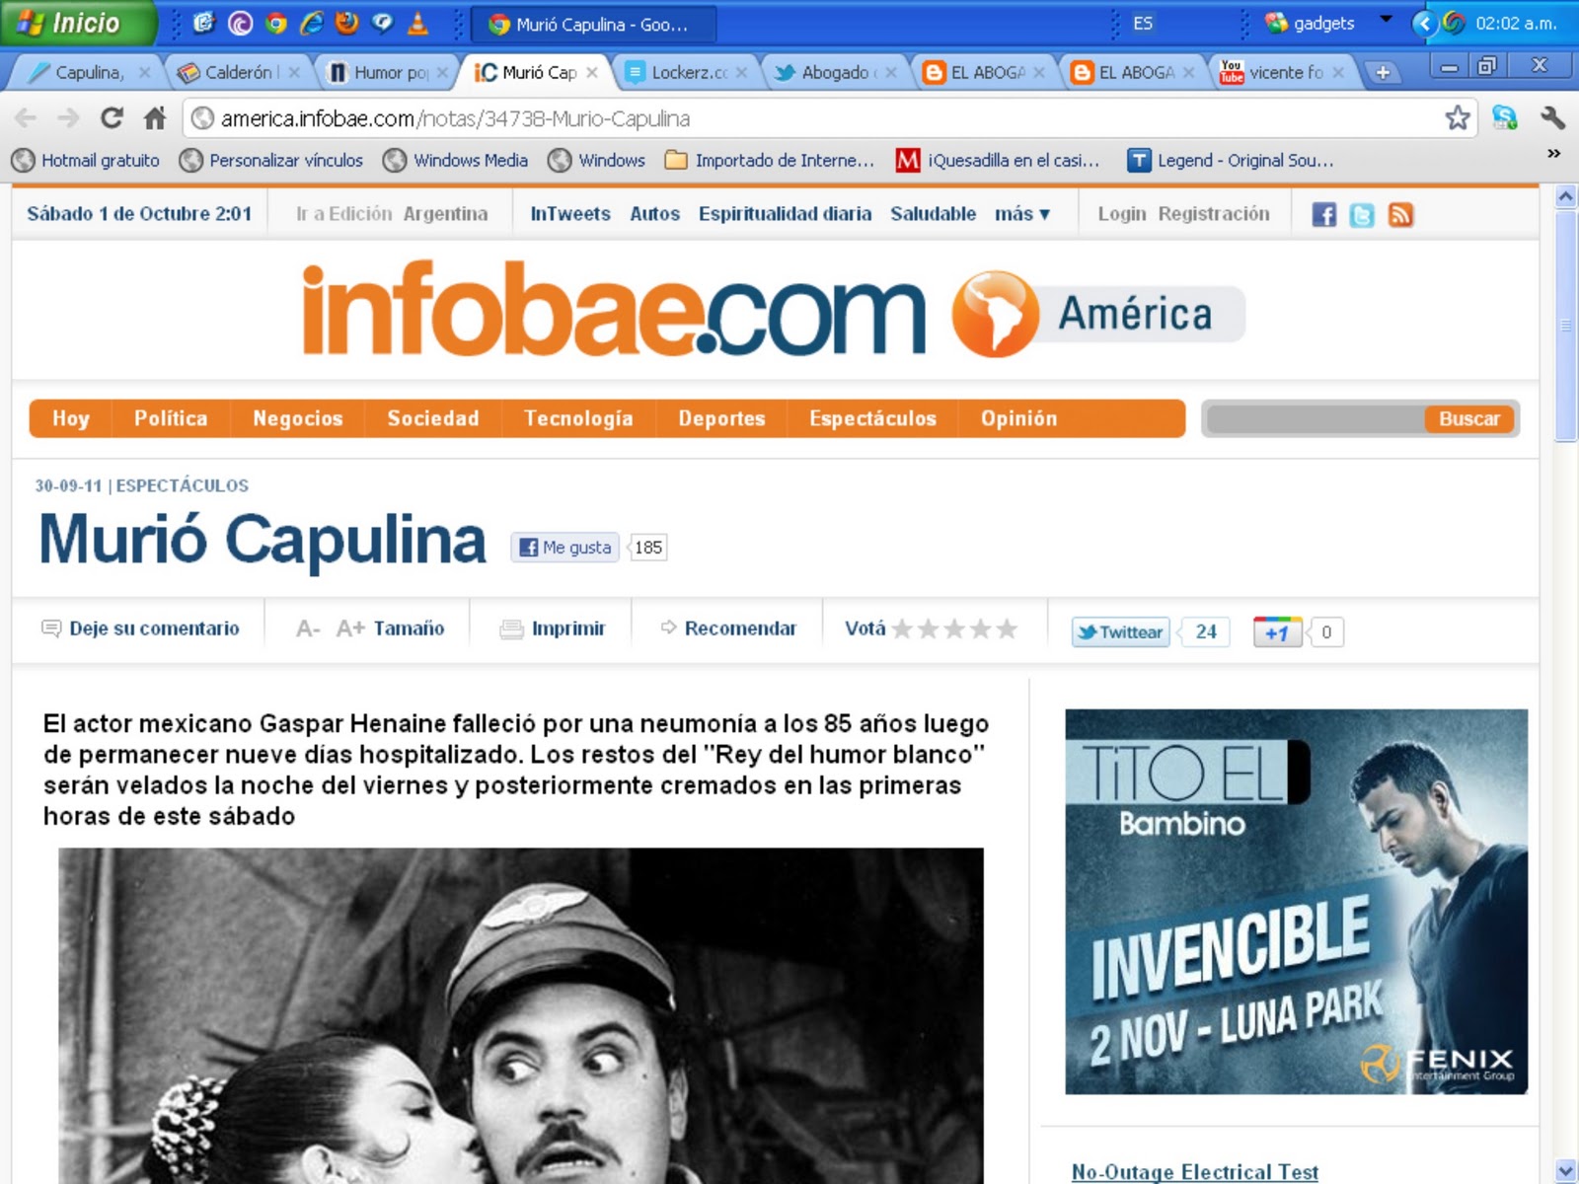Launch Chrome from the quick launch bar

276,23
